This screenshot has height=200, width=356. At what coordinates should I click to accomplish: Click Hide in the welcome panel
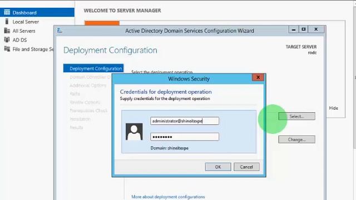pyautogui.click(x=334, y=108)
